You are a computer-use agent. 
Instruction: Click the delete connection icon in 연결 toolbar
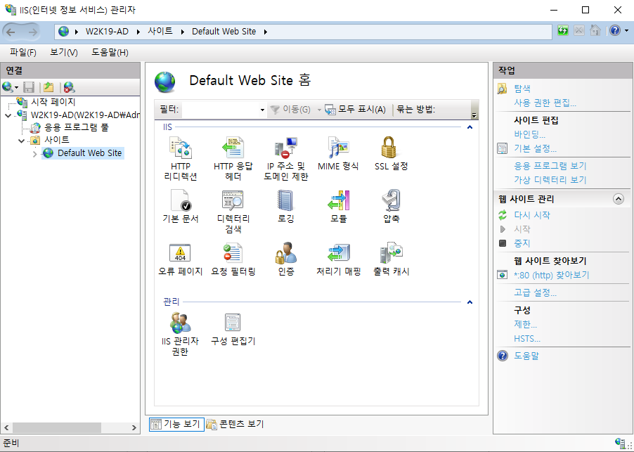tap(69, 87)
